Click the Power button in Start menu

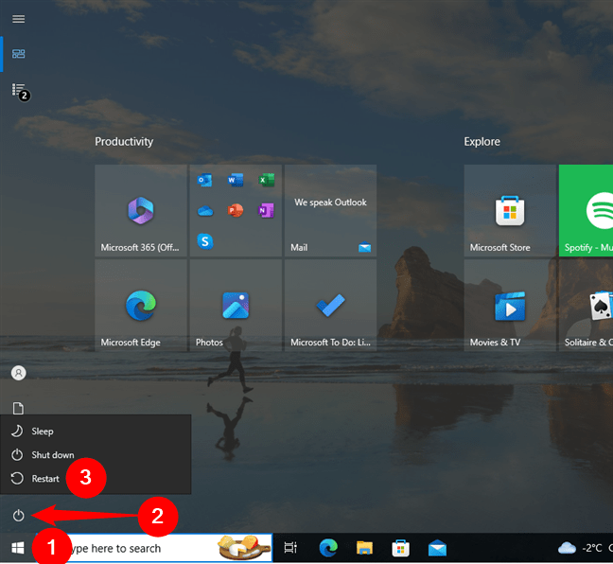click(18, 516)
